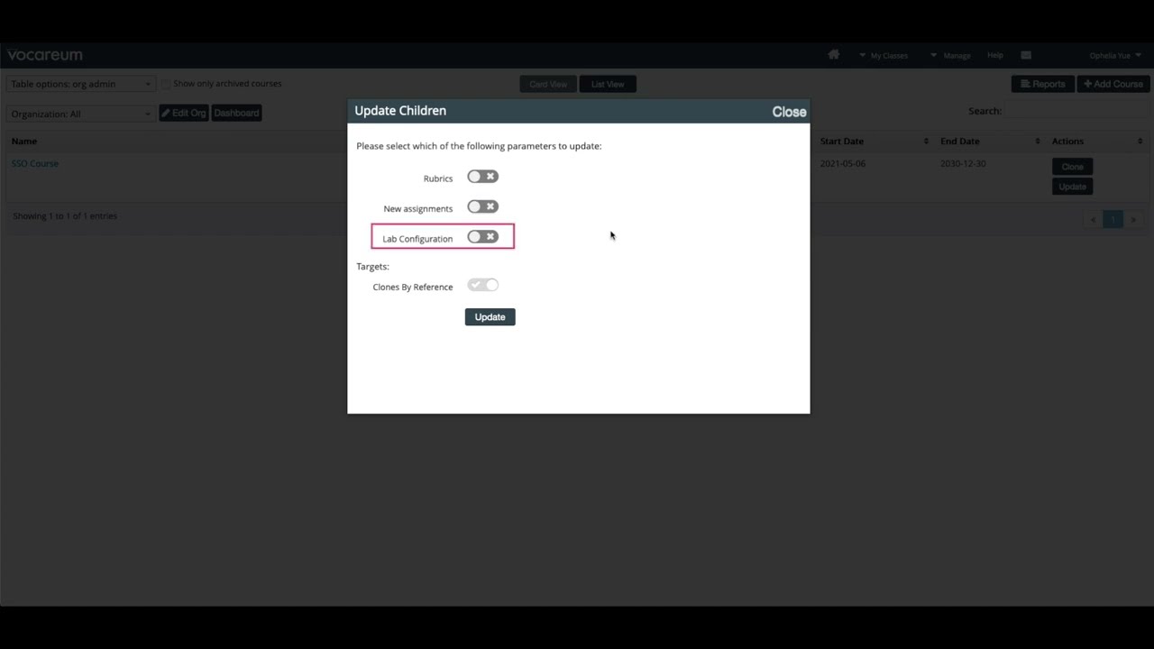Open the Manage menu
The width and height of the screenshot is (1154, 649).
click(x=950, y=56)
